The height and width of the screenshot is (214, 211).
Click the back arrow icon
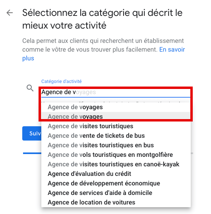point(10,13)
